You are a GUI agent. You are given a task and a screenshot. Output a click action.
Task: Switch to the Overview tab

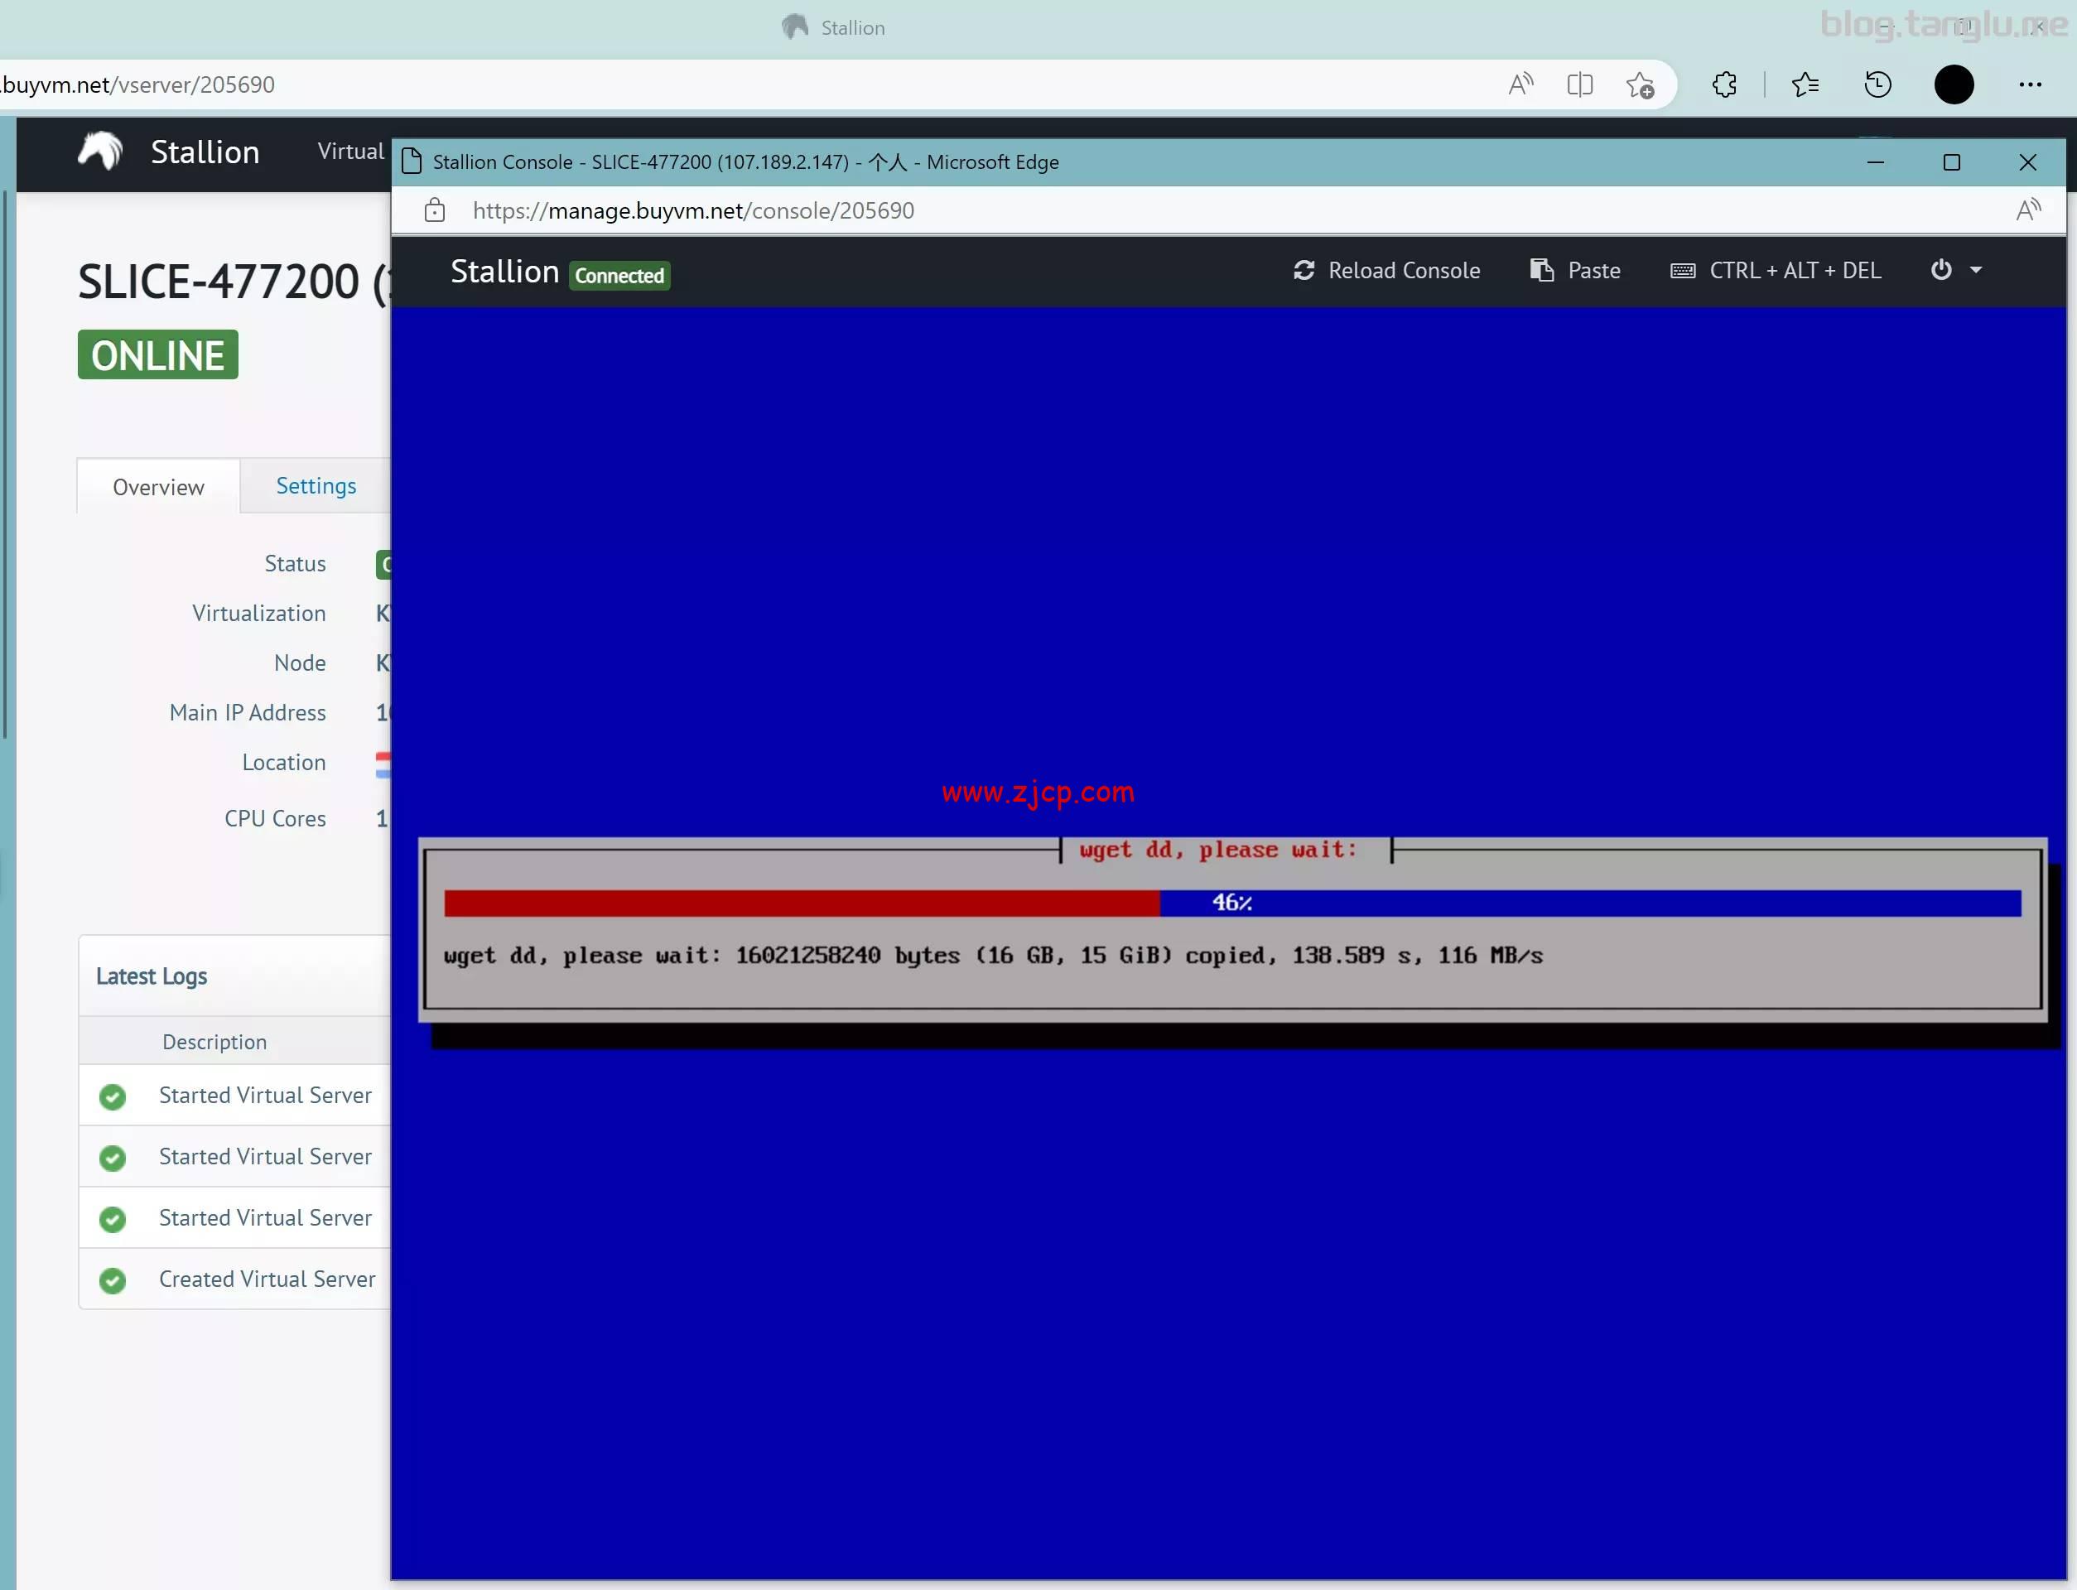[x=158, y=486]
